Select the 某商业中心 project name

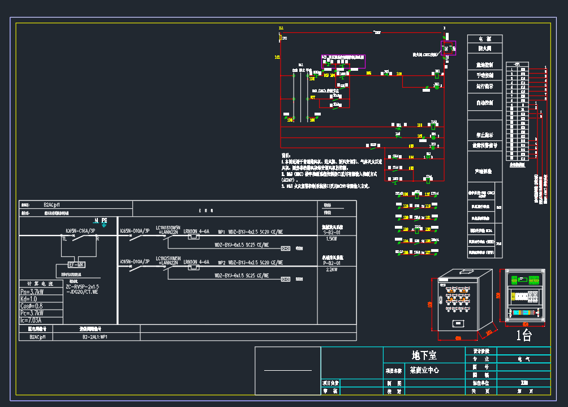424,370
